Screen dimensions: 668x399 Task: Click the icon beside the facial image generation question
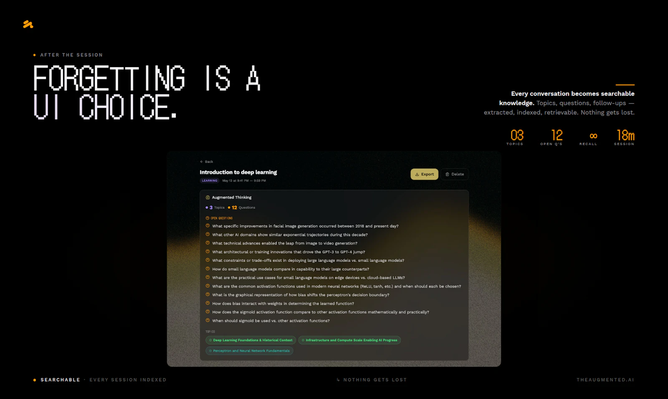(x=207, y=226)
